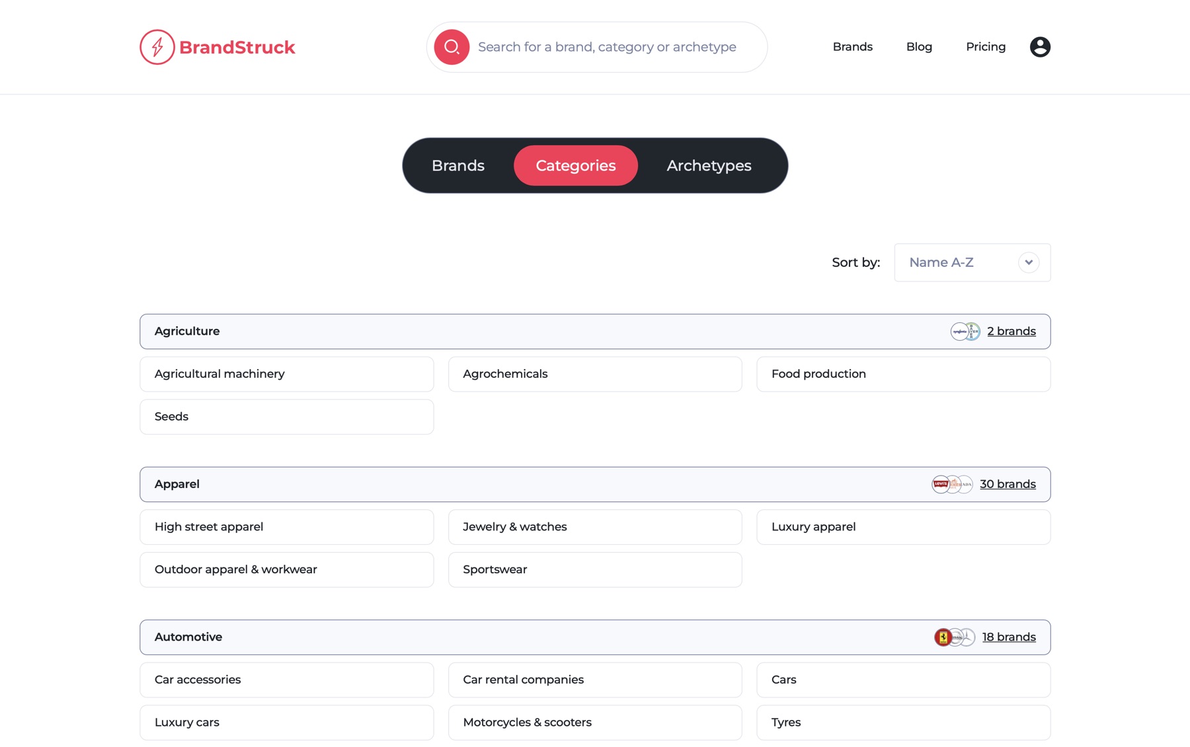Screen dimensions: 1190x747
Task: Select the Categories tab
Action: [576, 166]
